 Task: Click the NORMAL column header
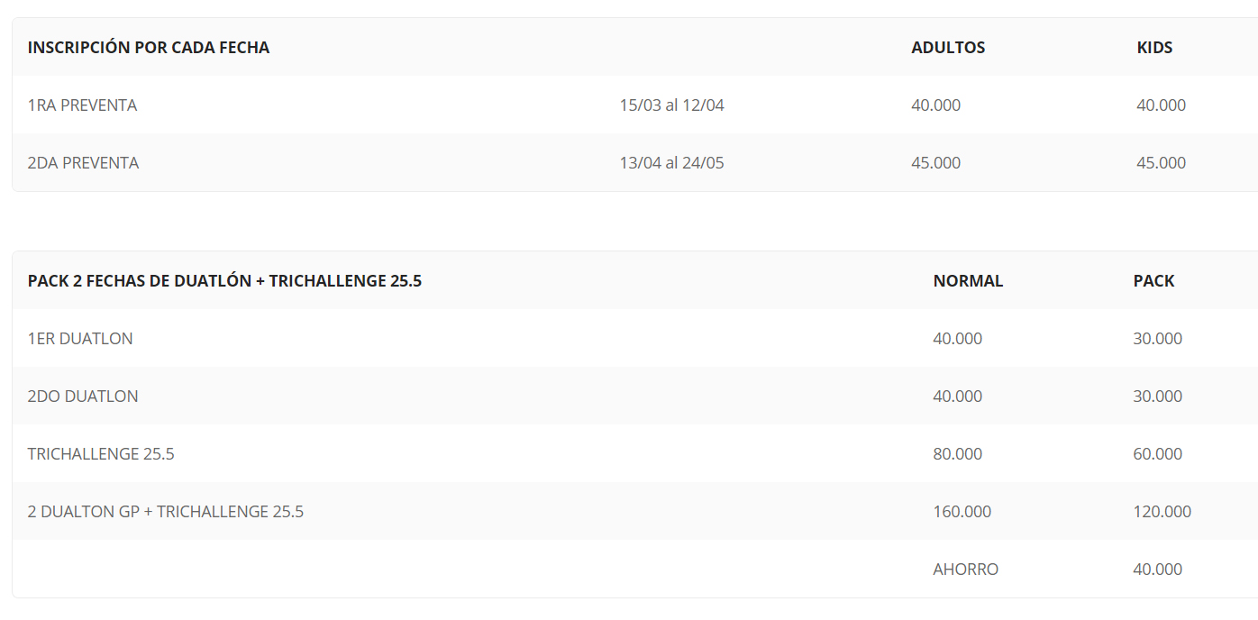tap(968, 281)
